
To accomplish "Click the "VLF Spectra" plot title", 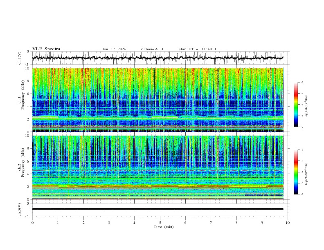I will (x=46, y=49).
